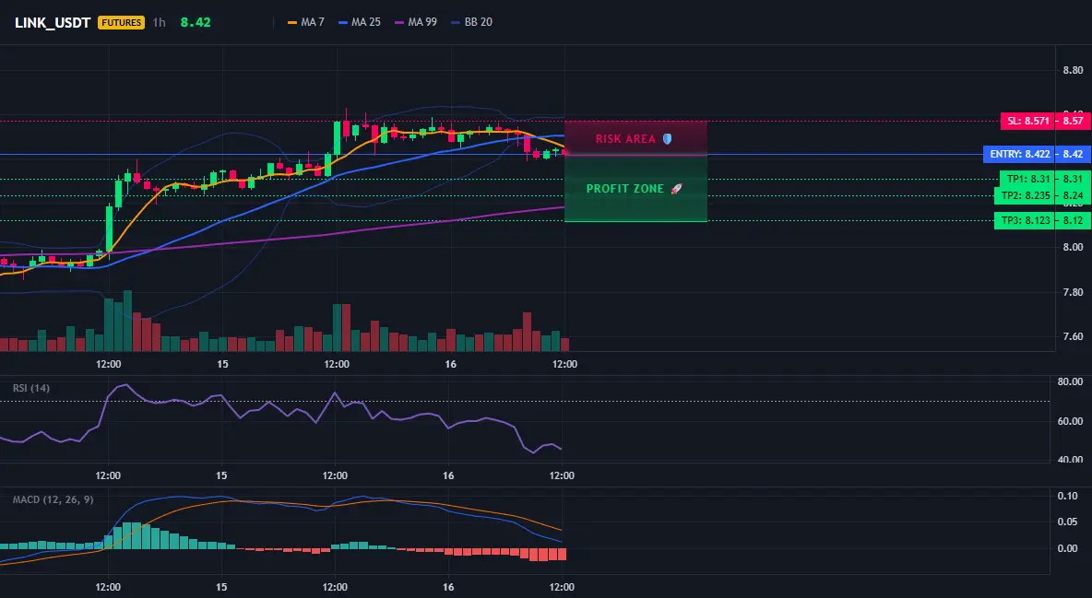
Task: Click the TP3 price tag 8.12 on axis
Action: coord(1074,221)
